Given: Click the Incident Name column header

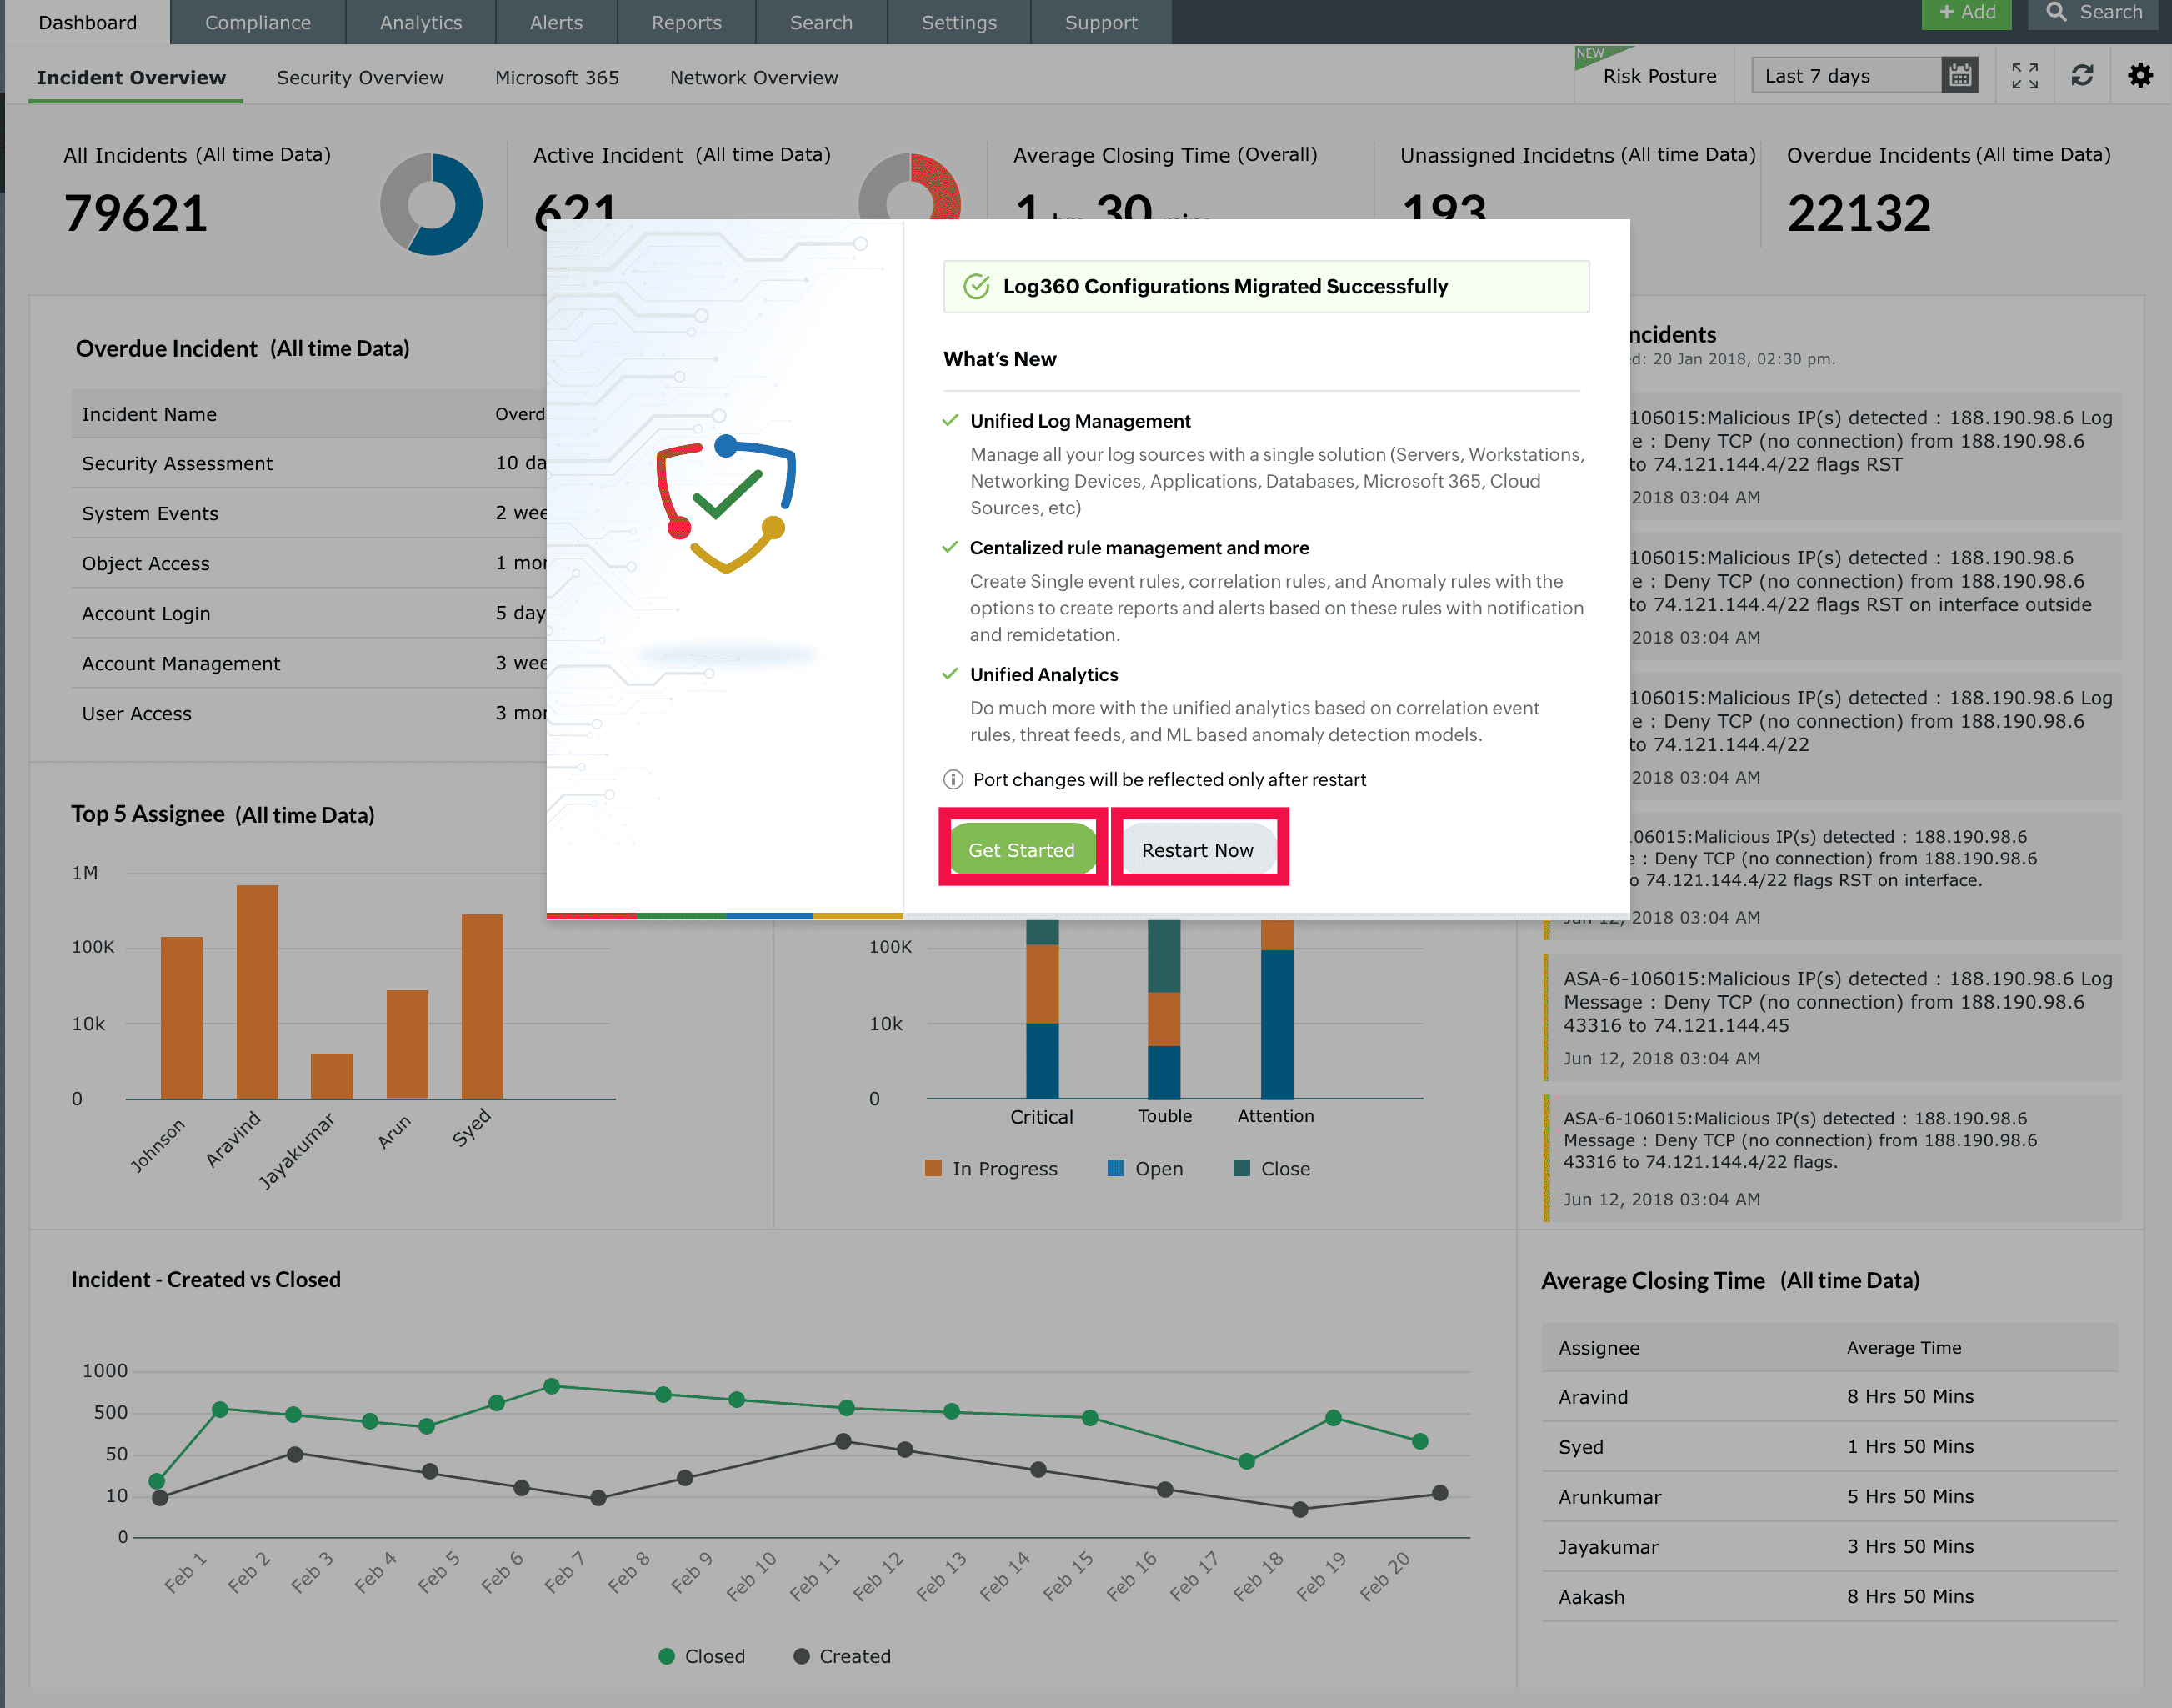Looking at the screenshot, I should point(149,414).
